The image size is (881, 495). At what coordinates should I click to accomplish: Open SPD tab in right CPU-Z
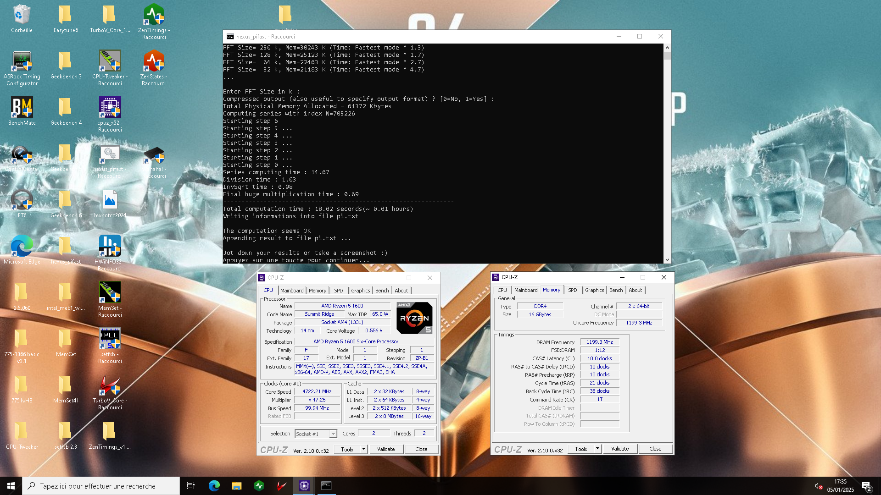(573, 290)
